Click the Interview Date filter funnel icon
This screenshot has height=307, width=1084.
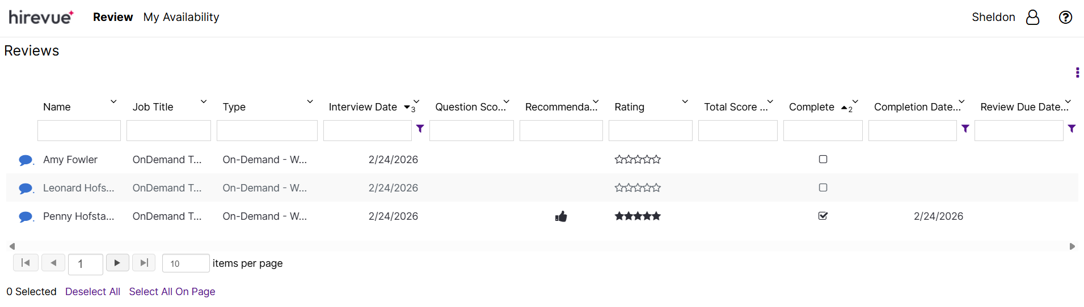[x=420, y=129]
